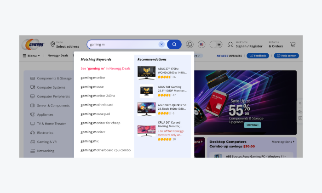The image size is (322, 193).
Task: Select the "gaming motherboard" suggestion
Action: 97,105
